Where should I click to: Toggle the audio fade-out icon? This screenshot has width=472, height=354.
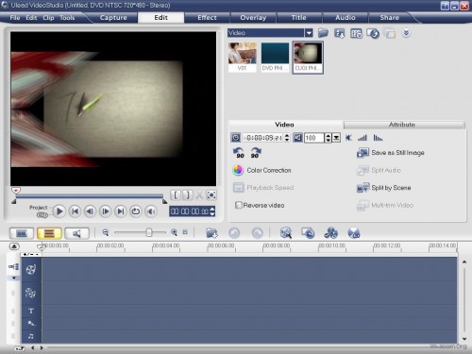coord(378,138)
